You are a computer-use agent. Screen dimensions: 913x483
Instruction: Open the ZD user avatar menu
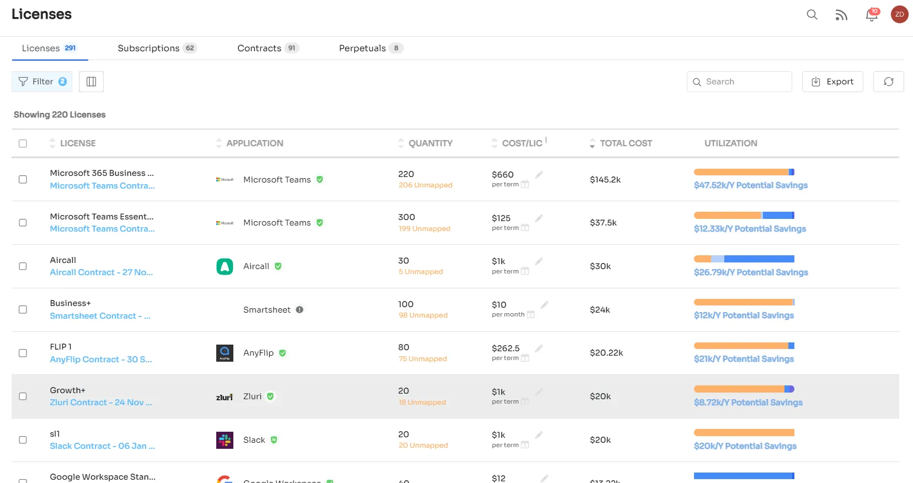[x=900, y=14]
